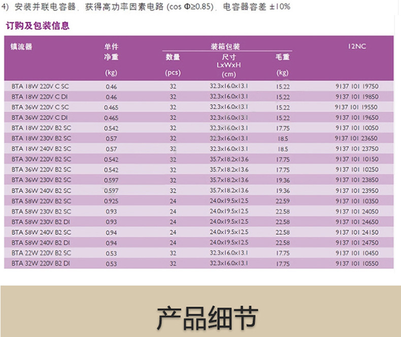Click the order code 9137 101 10550
The width and height of the screenshot is (401, 337).
coord(357,263)
